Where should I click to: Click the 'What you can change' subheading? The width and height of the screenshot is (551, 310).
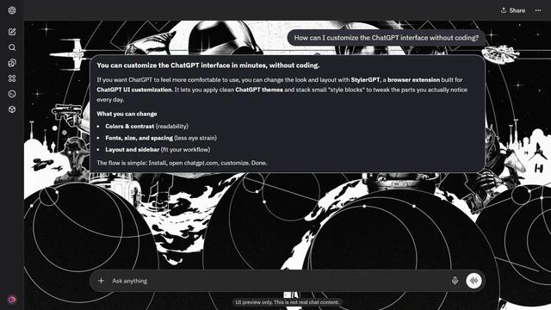[x=127, y=114]
